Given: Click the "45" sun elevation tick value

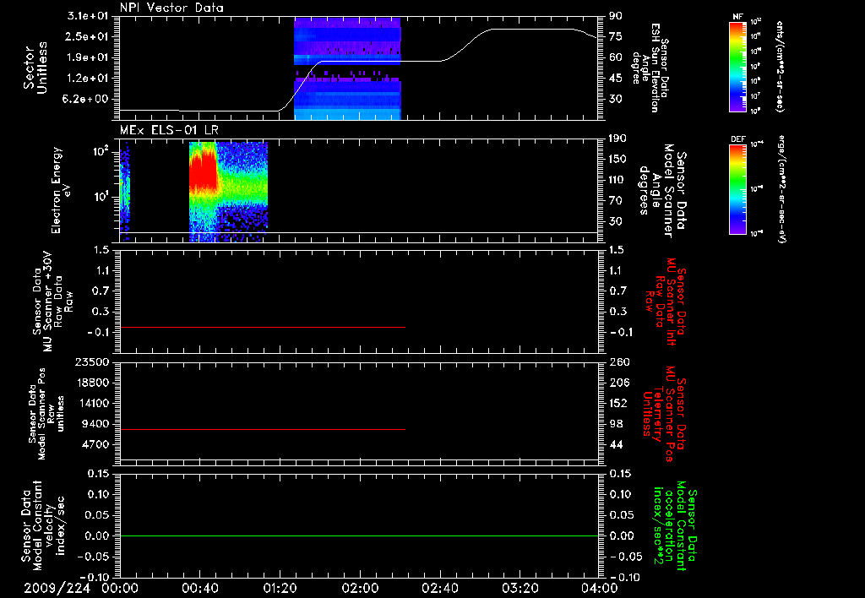Looking at the screenshot, I should coord(616,79).
